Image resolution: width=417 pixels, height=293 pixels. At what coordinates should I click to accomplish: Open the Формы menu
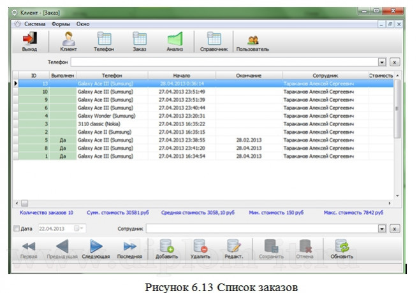[x=61, y=24]
